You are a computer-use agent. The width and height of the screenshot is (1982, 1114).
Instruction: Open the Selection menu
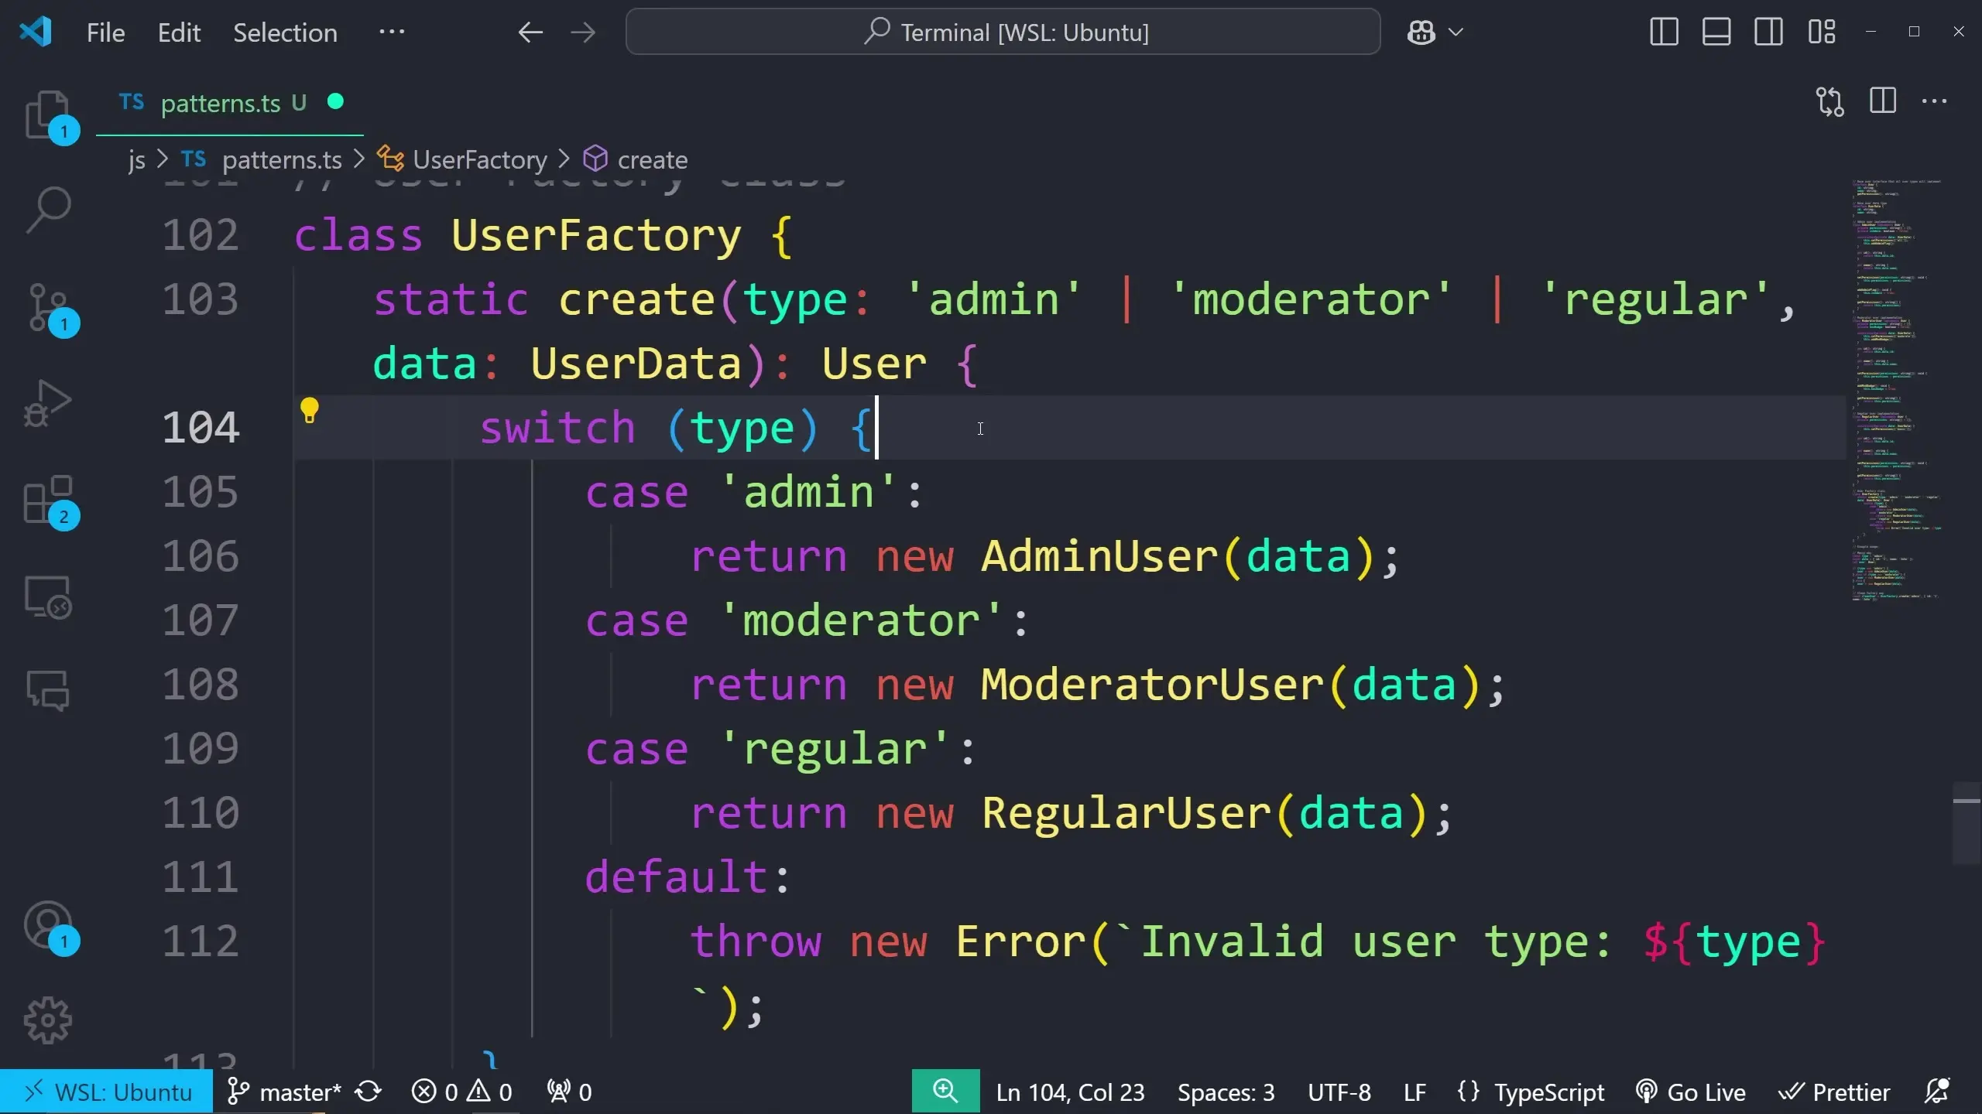pos(285,32)
